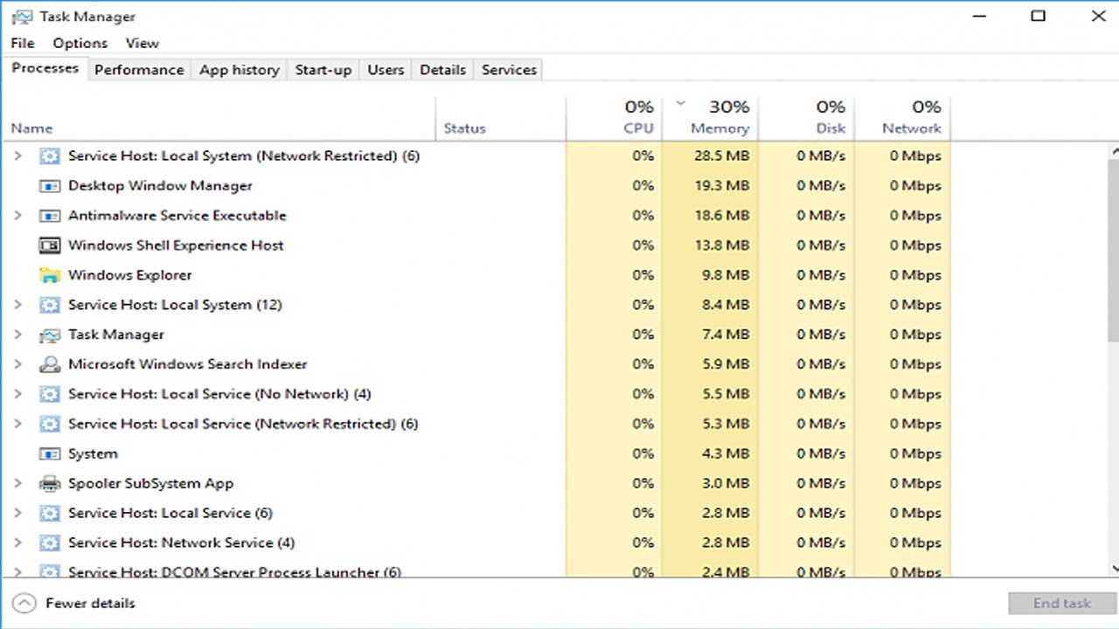Collapse view with Fewer details arrow icon
Image resolution: width=1119 pixels, height=629 pixels.
click(x=24, y=604)
